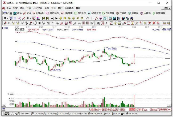Jump to first bar with green skip-left arrow
Image resolution: width=173 pixels, height=117 pixels.
coord(43,18)
